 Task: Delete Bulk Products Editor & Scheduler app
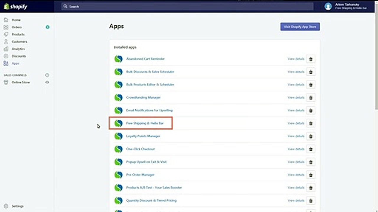(x=311, y=85)
